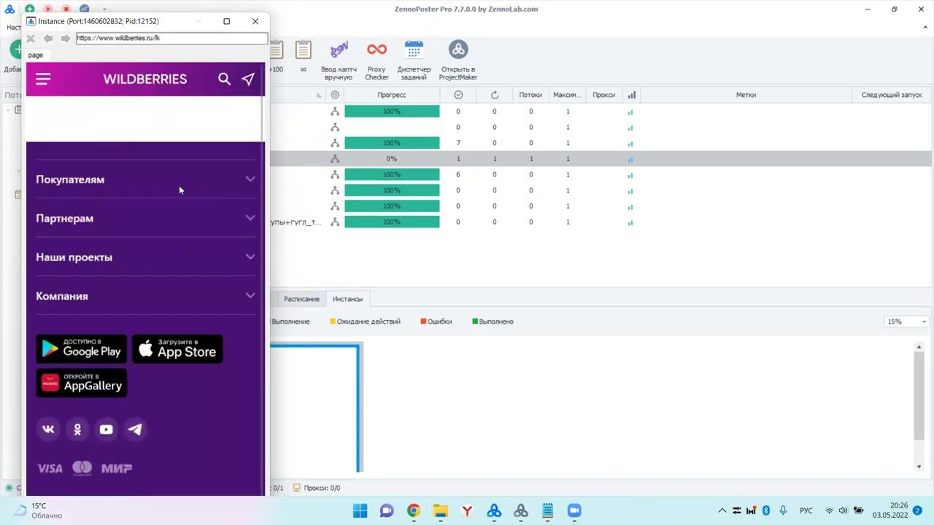Click the statistics icon in the 0% progress row

(630, 159)
